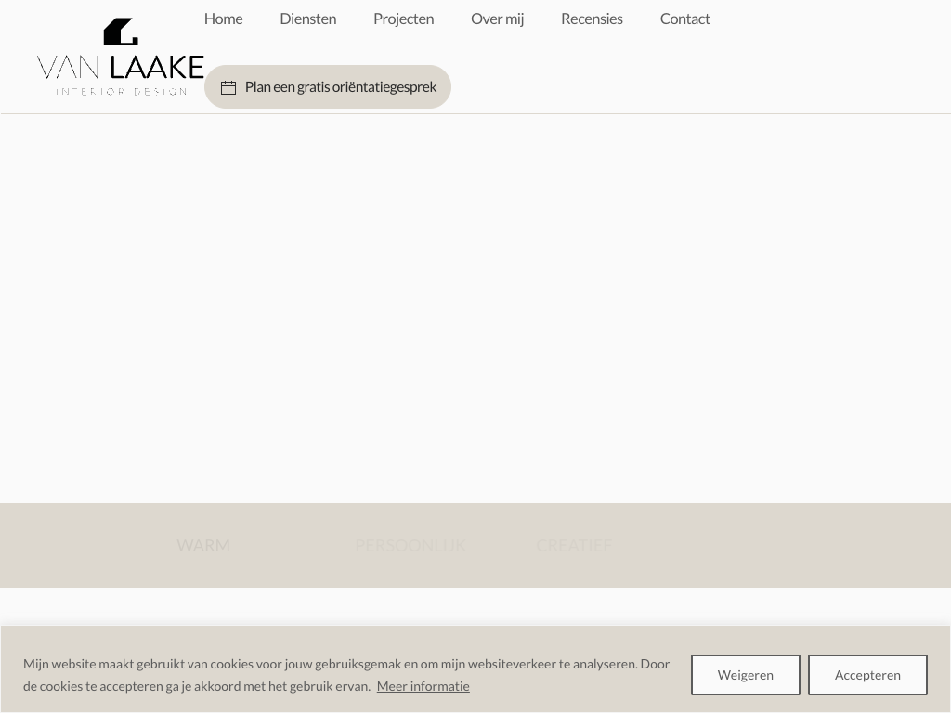The width and height of the screenshot is (951, 713).
Task: Open the Diensten page
Action: click(307, 19)
